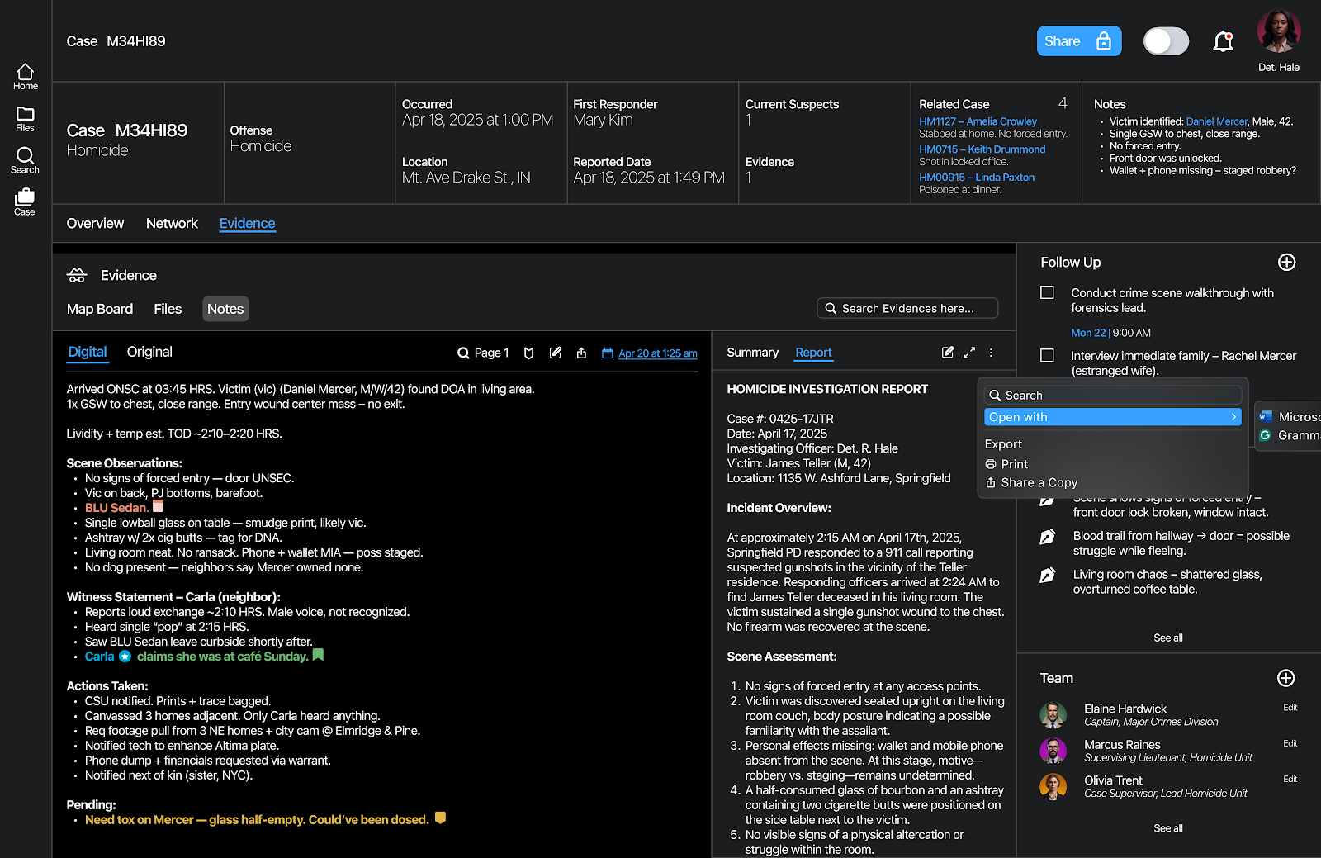Click the green bookmark after café Sunday
The height and width of the screenshot is (858, 1321).
[x=318, y=655]
